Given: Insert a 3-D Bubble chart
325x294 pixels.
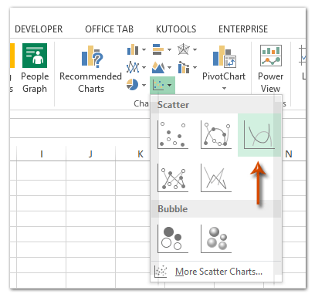Looking at the screenshot, I should [x=216, y=238].
